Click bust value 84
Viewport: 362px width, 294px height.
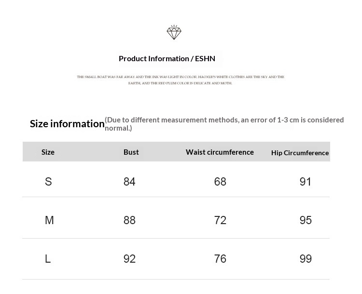pos(129,182)
